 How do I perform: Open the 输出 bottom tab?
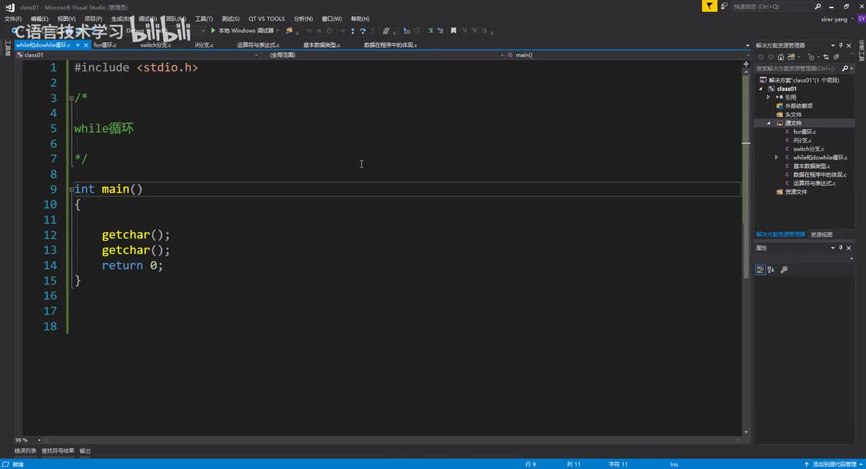pyautogui.click(x=85, y=451)
